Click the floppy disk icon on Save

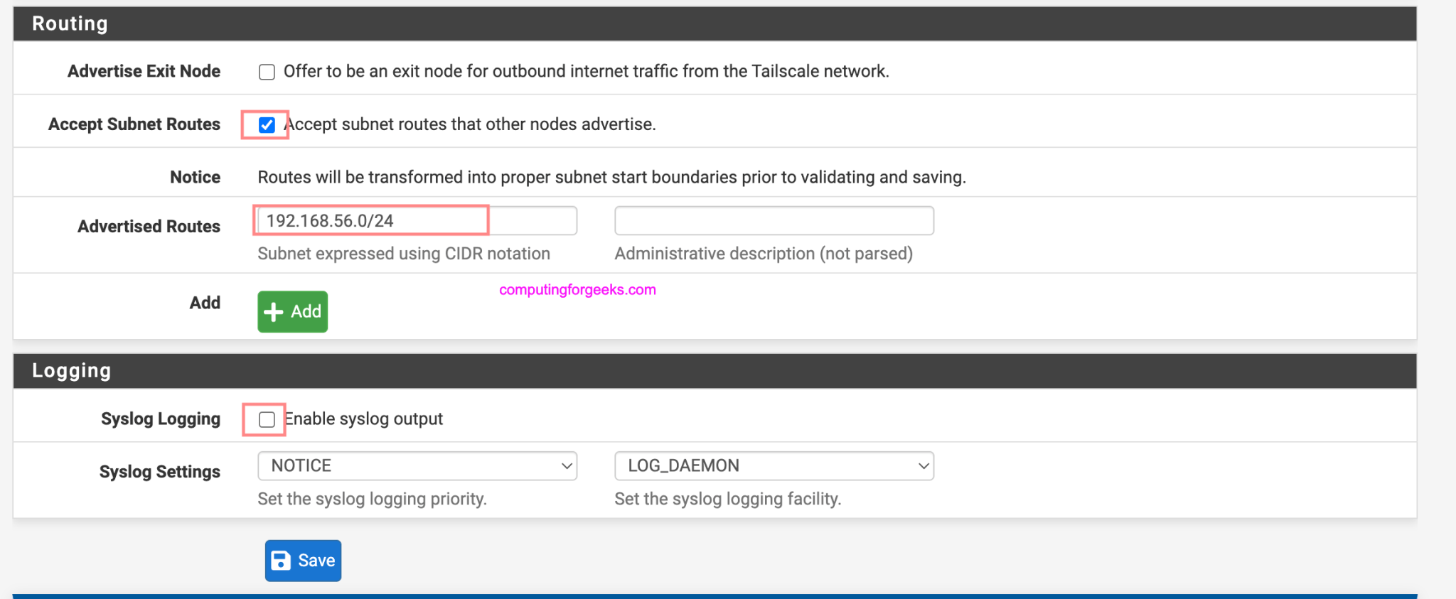click(281, 561)
